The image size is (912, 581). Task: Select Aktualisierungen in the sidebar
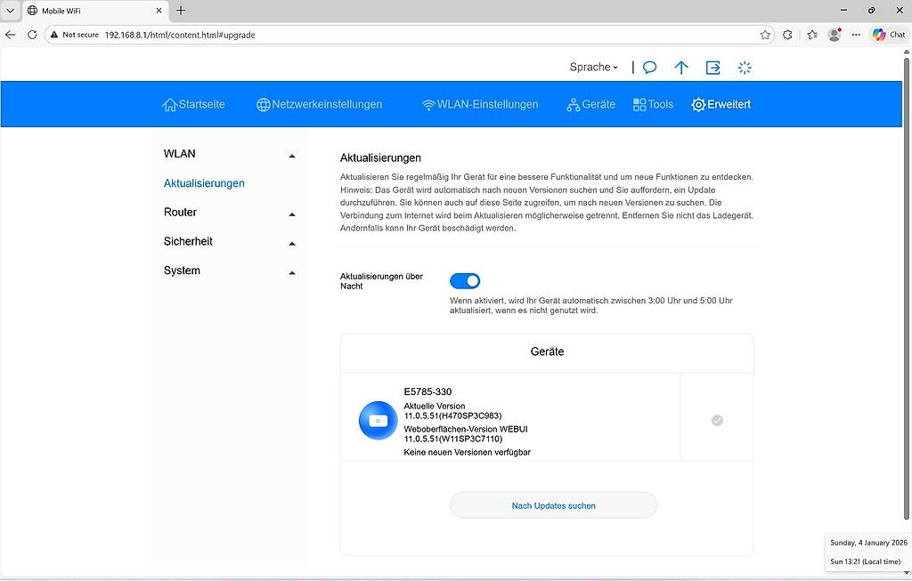204,183
